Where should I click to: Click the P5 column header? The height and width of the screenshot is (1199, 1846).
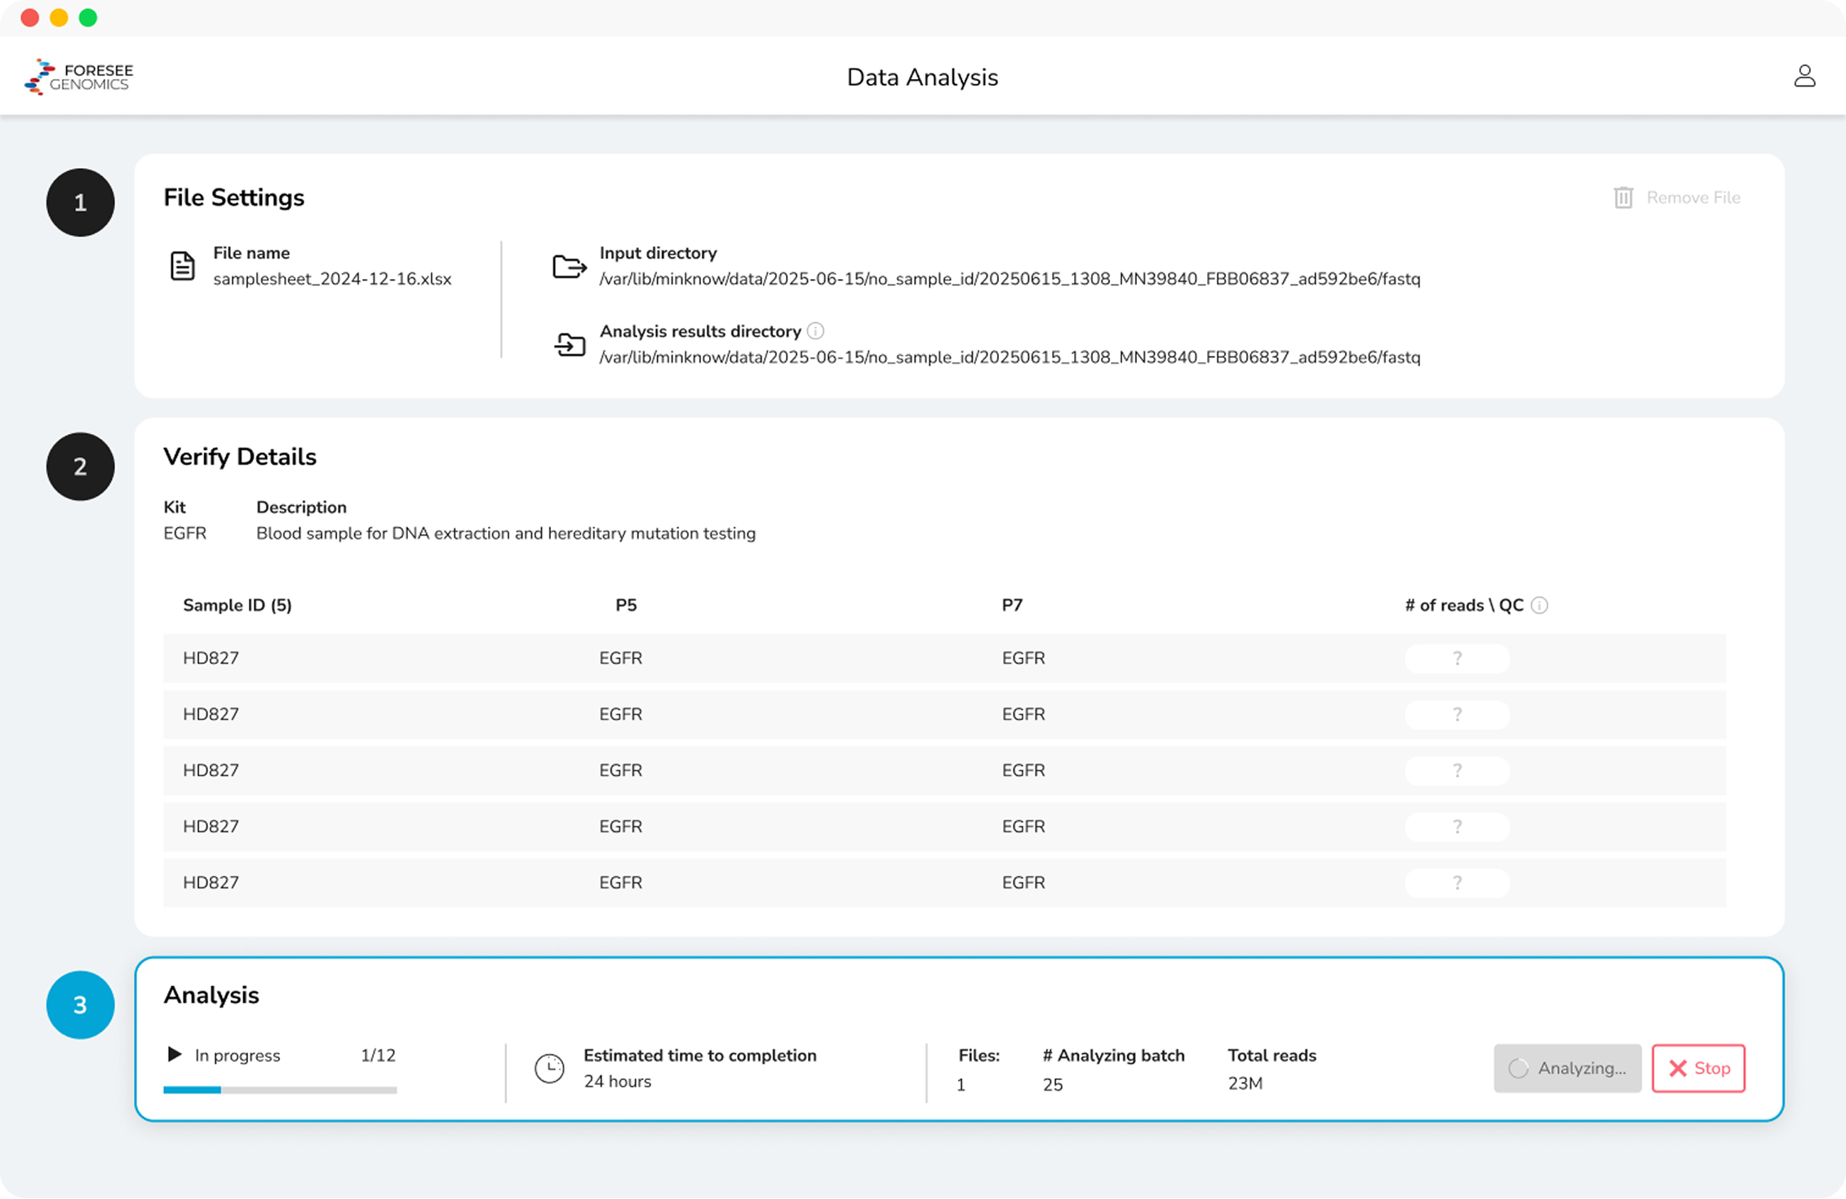[x=626, y=605]
